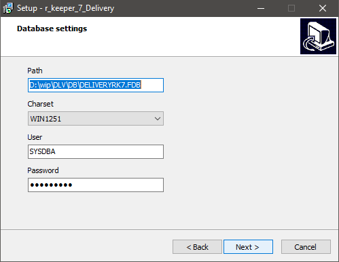Click the Charset label

point(41,104)
